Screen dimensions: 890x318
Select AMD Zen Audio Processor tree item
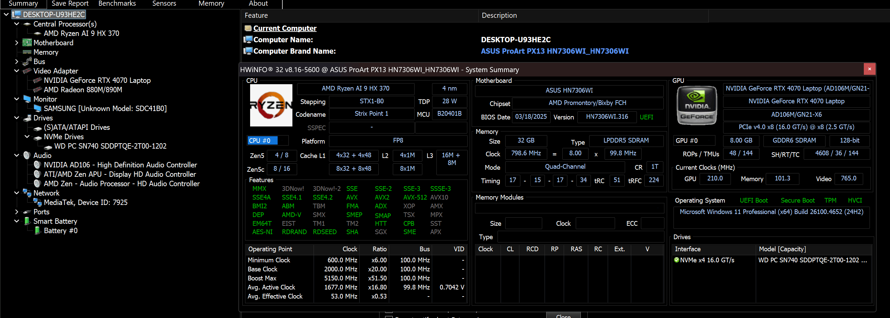pos(122,184)
